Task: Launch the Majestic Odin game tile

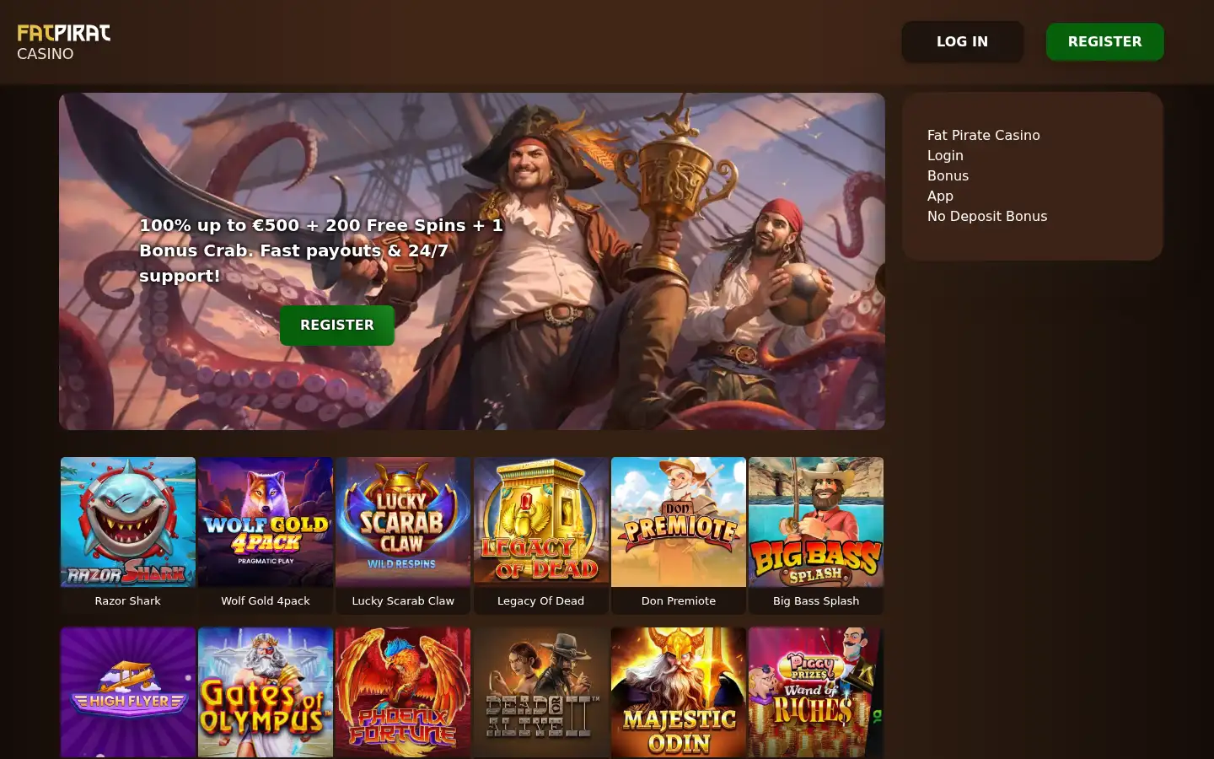Action: (x=679, y=692)
